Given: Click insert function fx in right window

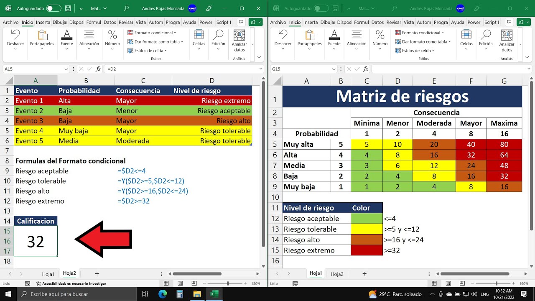Looking at the screenshot, I should (366, 69).
